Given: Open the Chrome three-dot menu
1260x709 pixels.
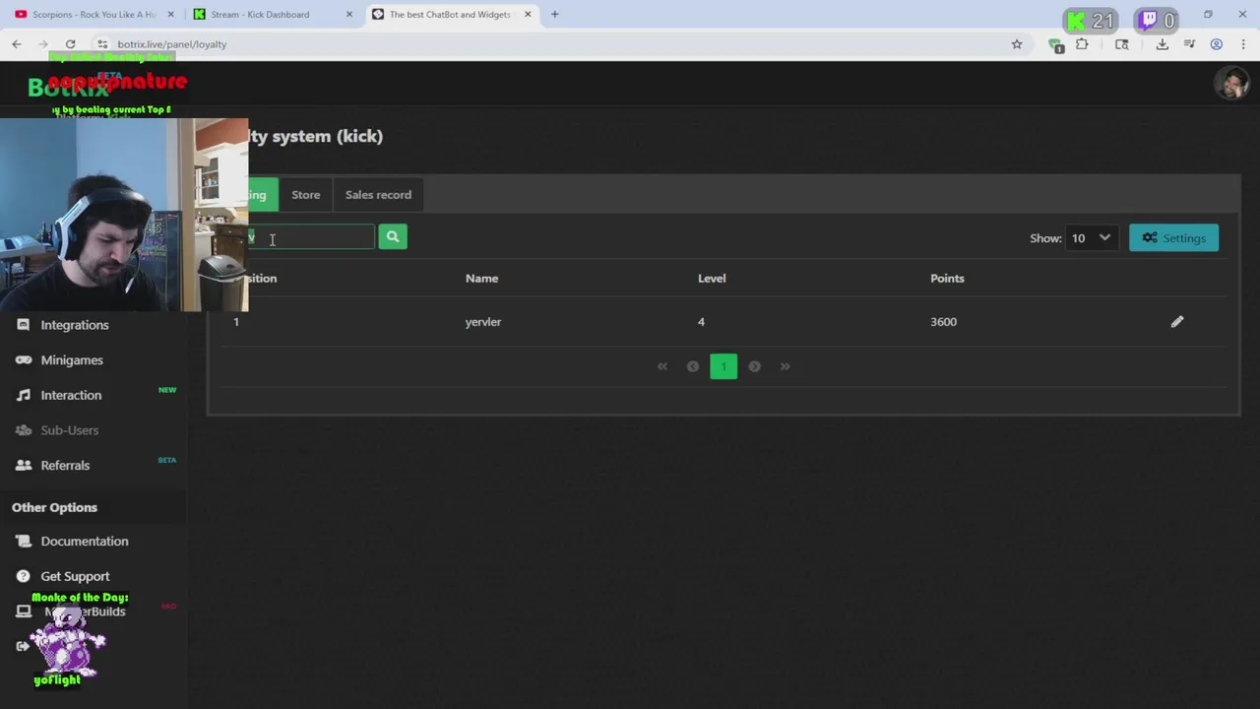Looking at the screenshot, I should tap(1243, 44).
